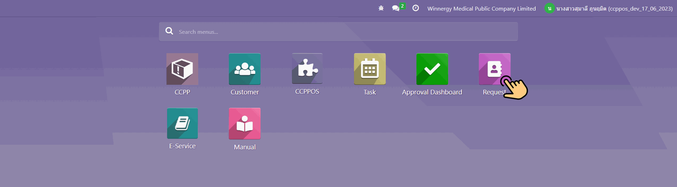677x187 pixels.
Task: Launch the Customer app icon
Action: 245,69
